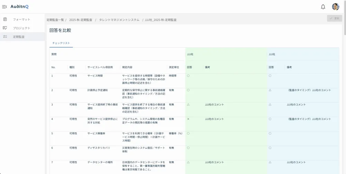
Task: Collapse the sidebar with the hamburger menu icon
Action: click(4, 7)
